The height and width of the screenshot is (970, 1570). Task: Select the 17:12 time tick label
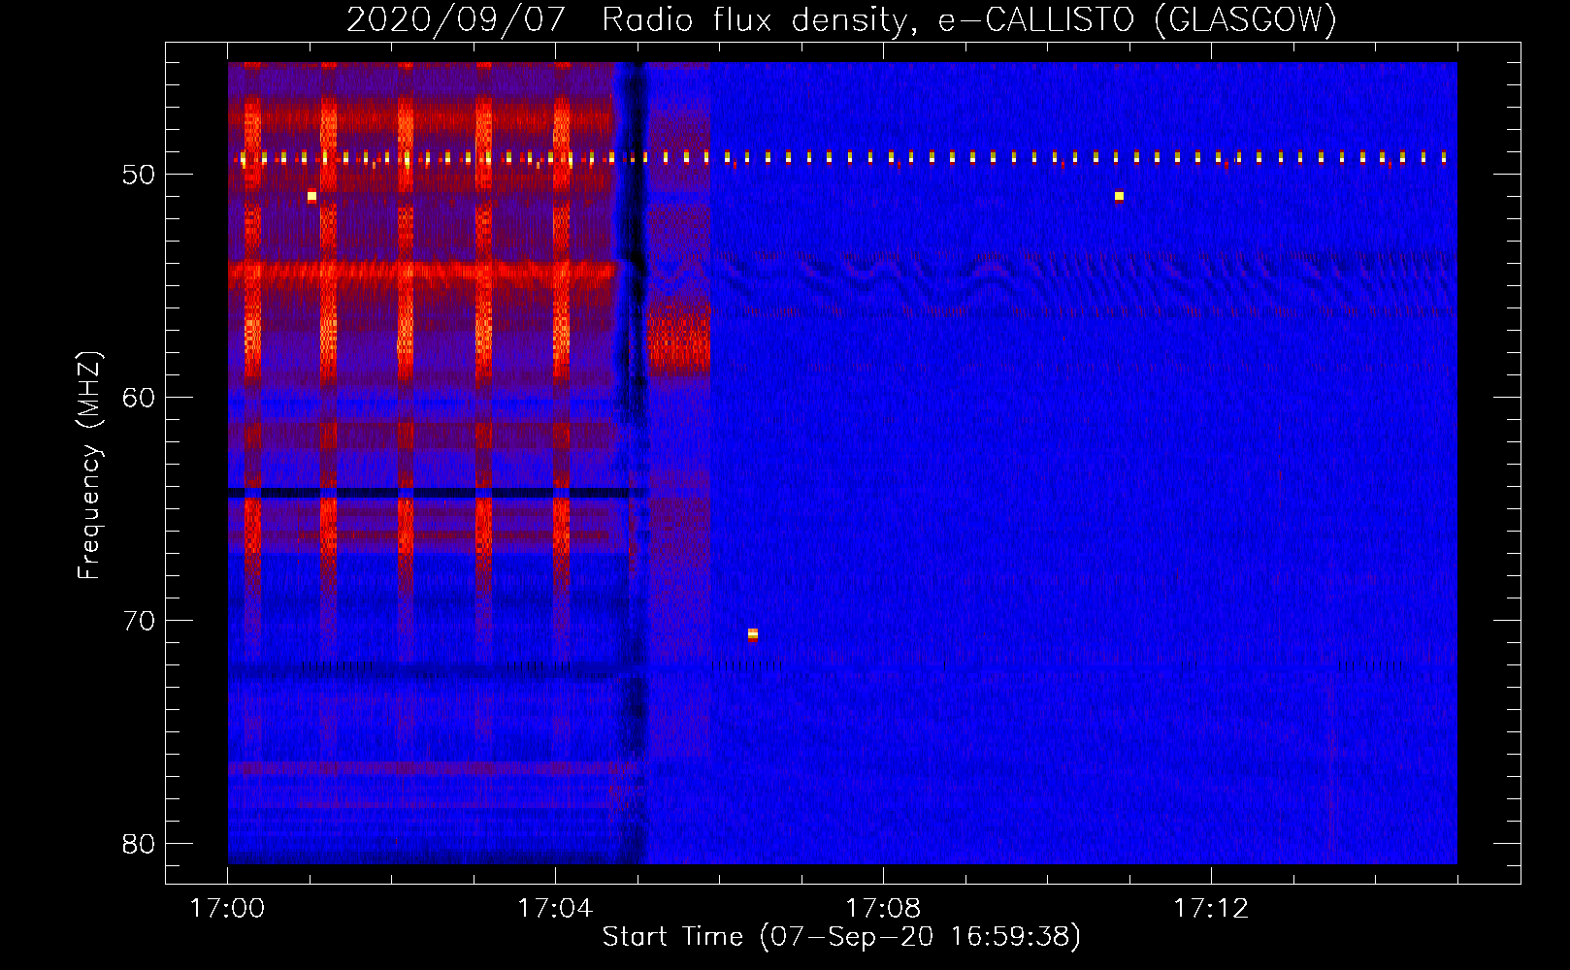(x=1211, y=908)
